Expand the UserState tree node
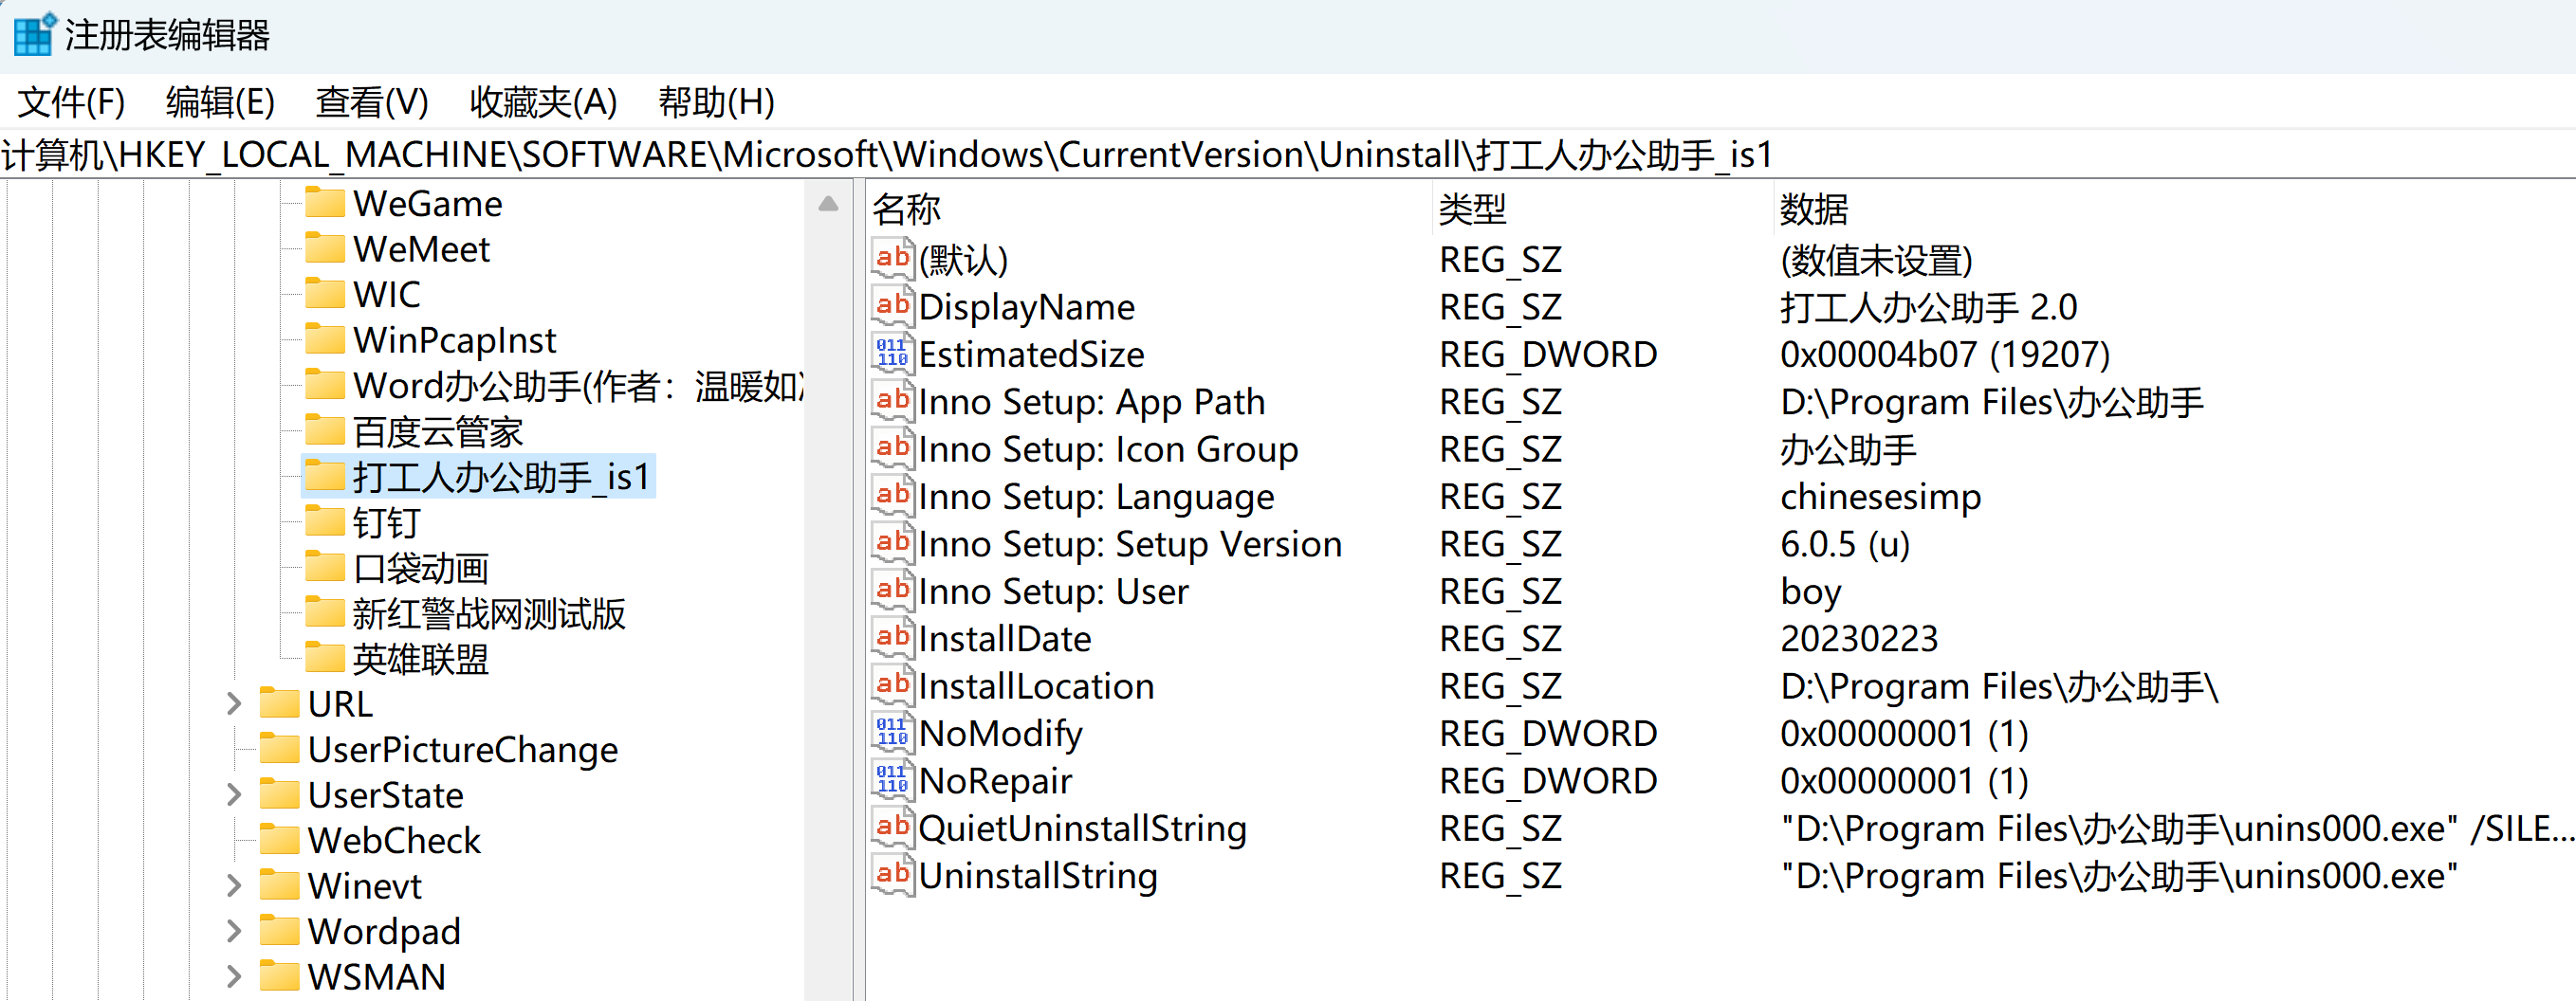This screenshot has width=2576, height=1001. pos(233,794)
